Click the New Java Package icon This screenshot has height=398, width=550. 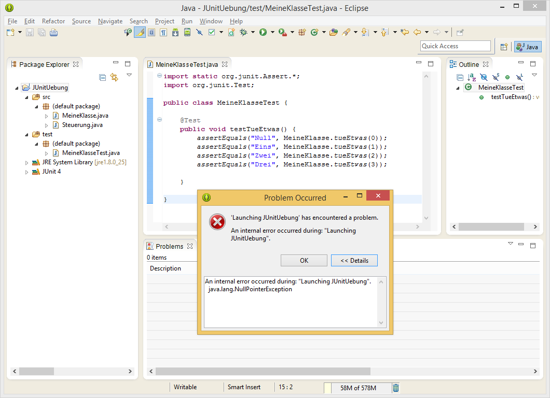[302, 33]
